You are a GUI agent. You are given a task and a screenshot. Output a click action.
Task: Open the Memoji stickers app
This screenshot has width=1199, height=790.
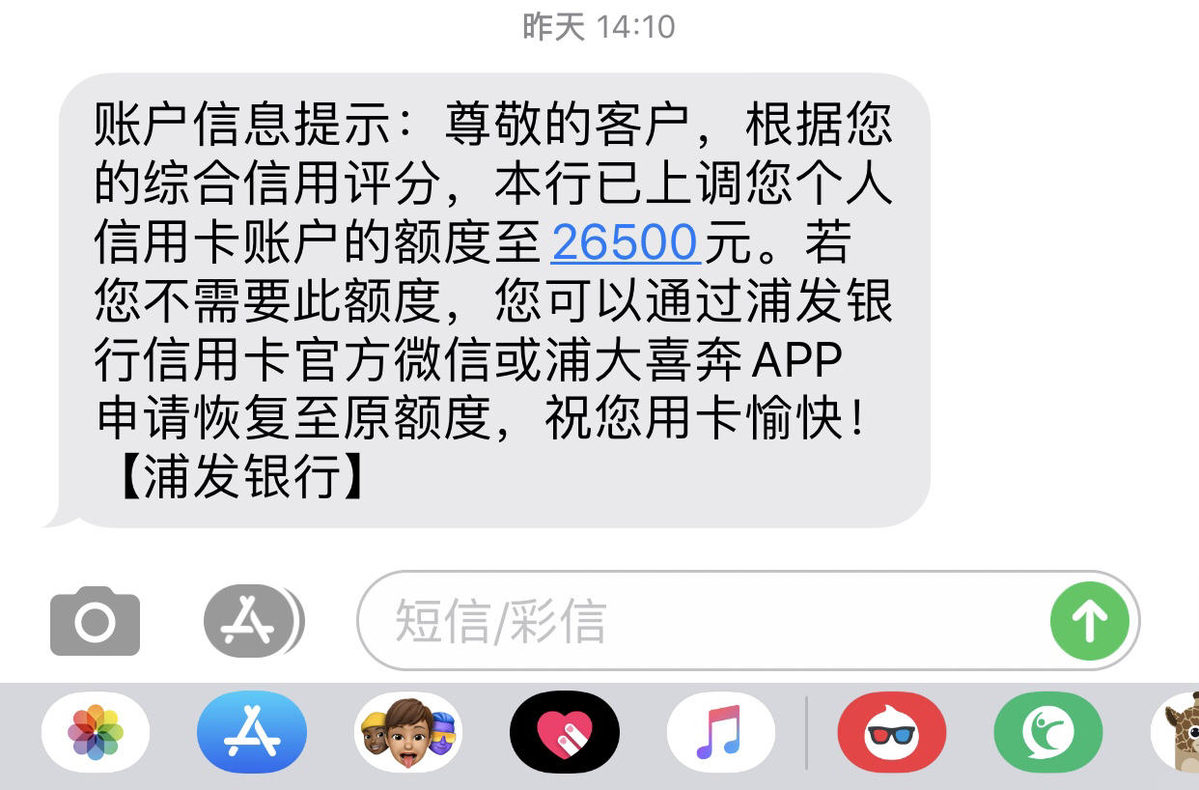tap(408, 732)
